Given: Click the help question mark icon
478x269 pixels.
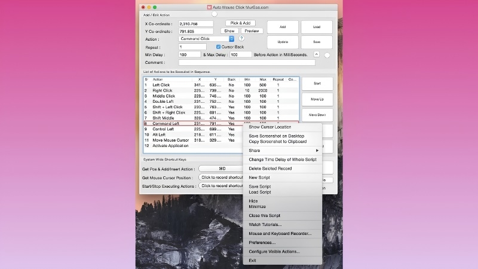Looking at the screenshot, I should click(x=241, y=38).
